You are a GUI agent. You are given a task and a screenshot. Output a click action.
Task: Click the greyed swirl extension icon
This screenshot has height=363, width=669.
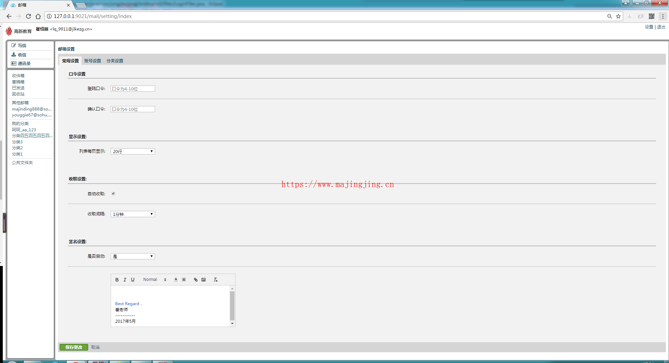(x=641, y=16)
